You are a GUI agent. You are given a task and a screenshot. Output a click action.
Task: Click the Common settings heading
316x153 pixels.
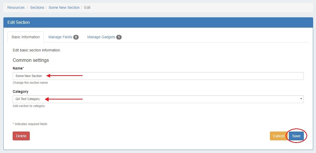(31, 60)
